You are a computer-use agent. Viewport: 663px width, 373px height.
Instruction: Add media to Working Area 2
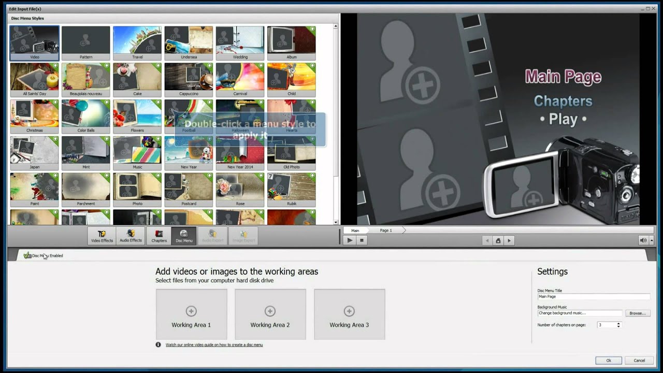tap(270, 314)
